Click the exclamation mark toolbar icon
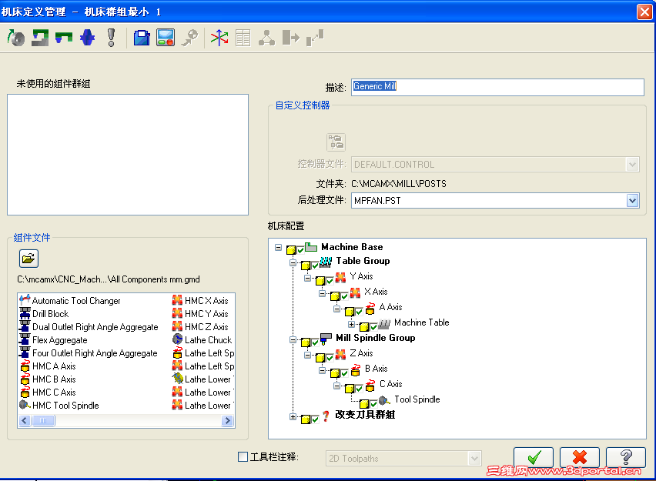 110,37
